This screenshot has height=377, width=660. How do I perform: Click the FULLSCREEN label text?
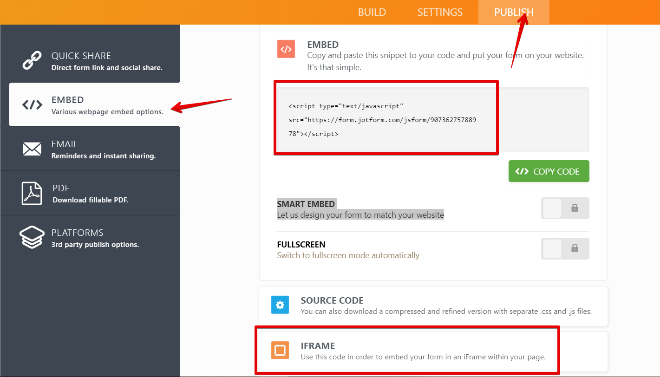[301, 244]
